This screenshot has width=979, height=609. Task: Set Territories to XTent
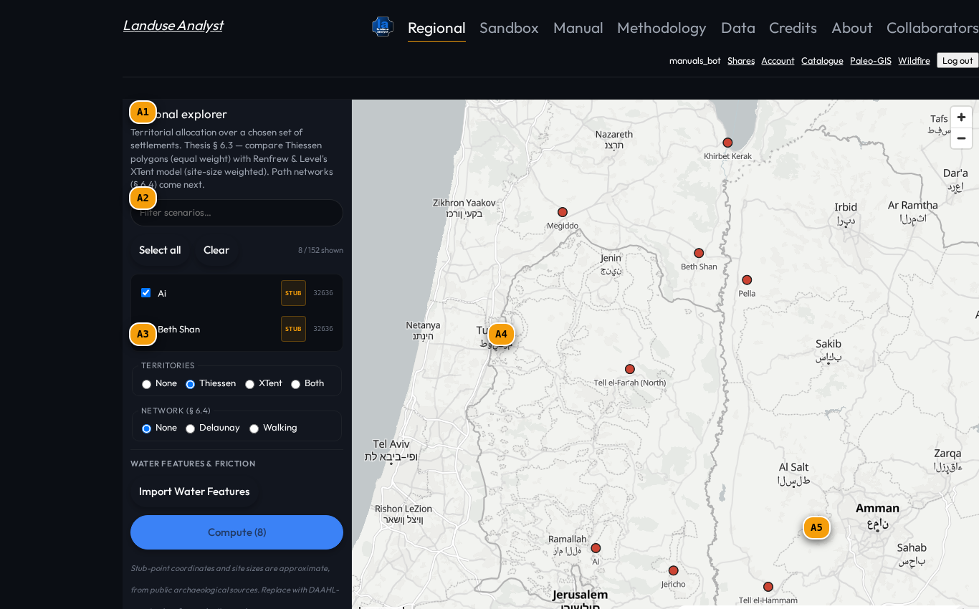click(250, 384)
